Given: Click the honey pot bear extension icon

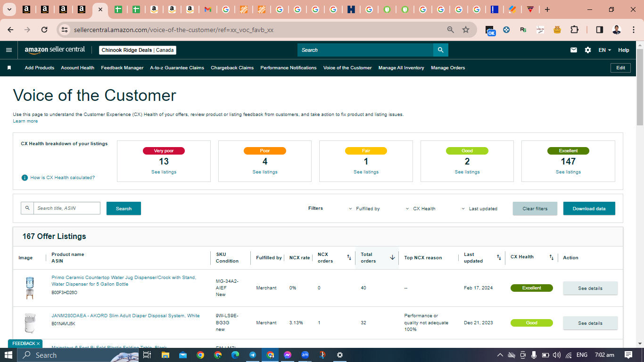Looking at the screenshot, I should tap(557, 30).
